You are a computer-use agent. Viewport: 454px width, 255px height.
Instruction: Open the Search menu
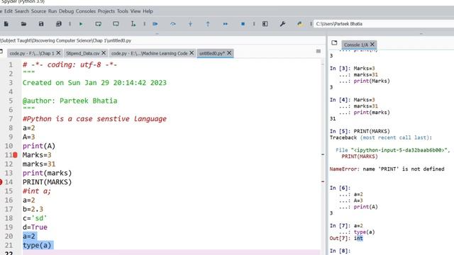click(x=22, y=11)
